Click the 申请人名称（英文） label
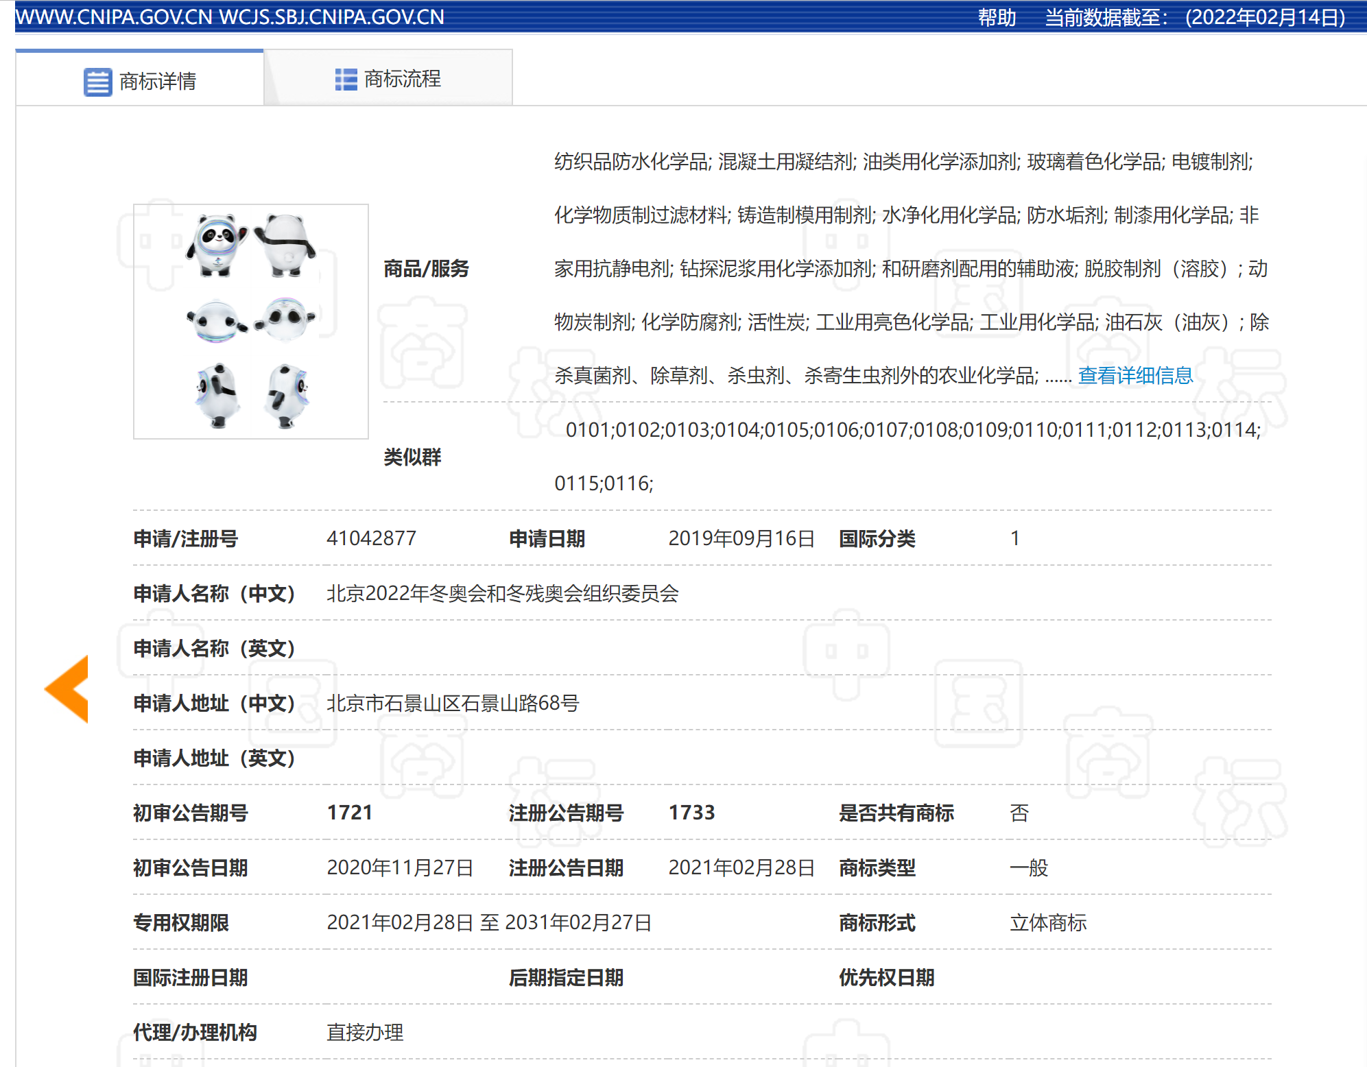Image resolution: width=1367 pixels, height=1067 pixels. tap(214, 648)
